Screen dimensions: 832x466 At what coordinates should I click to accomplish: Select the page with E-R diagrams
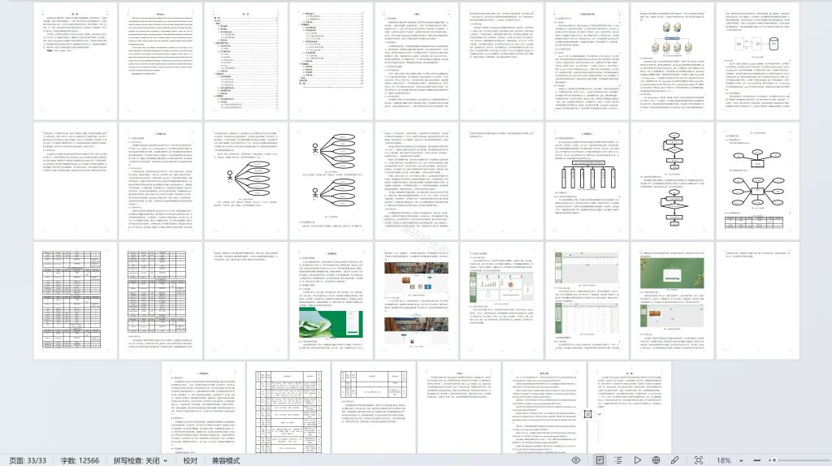click(758, 181)
